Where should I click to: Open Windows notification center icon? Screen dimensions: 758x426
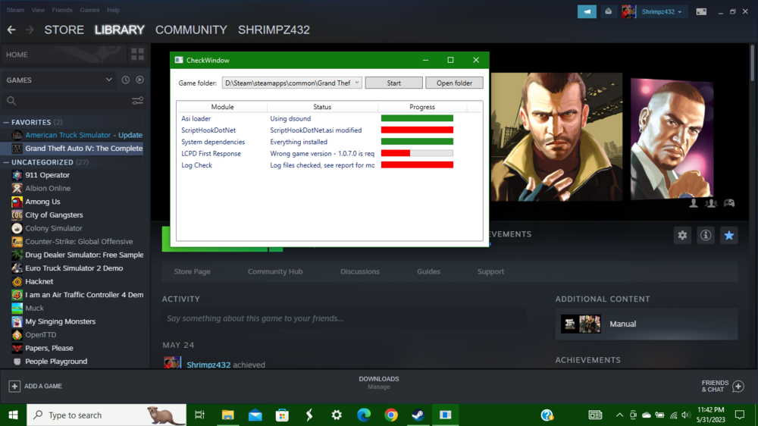[740, 415]
